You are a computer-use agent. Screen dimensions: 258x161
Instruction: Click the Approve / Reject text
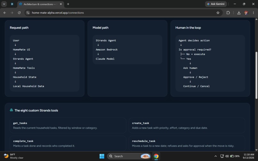(196, 77)
